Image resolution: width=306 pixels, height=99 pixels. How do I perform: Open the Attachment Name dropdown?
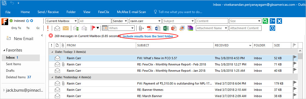click(226, 28)
